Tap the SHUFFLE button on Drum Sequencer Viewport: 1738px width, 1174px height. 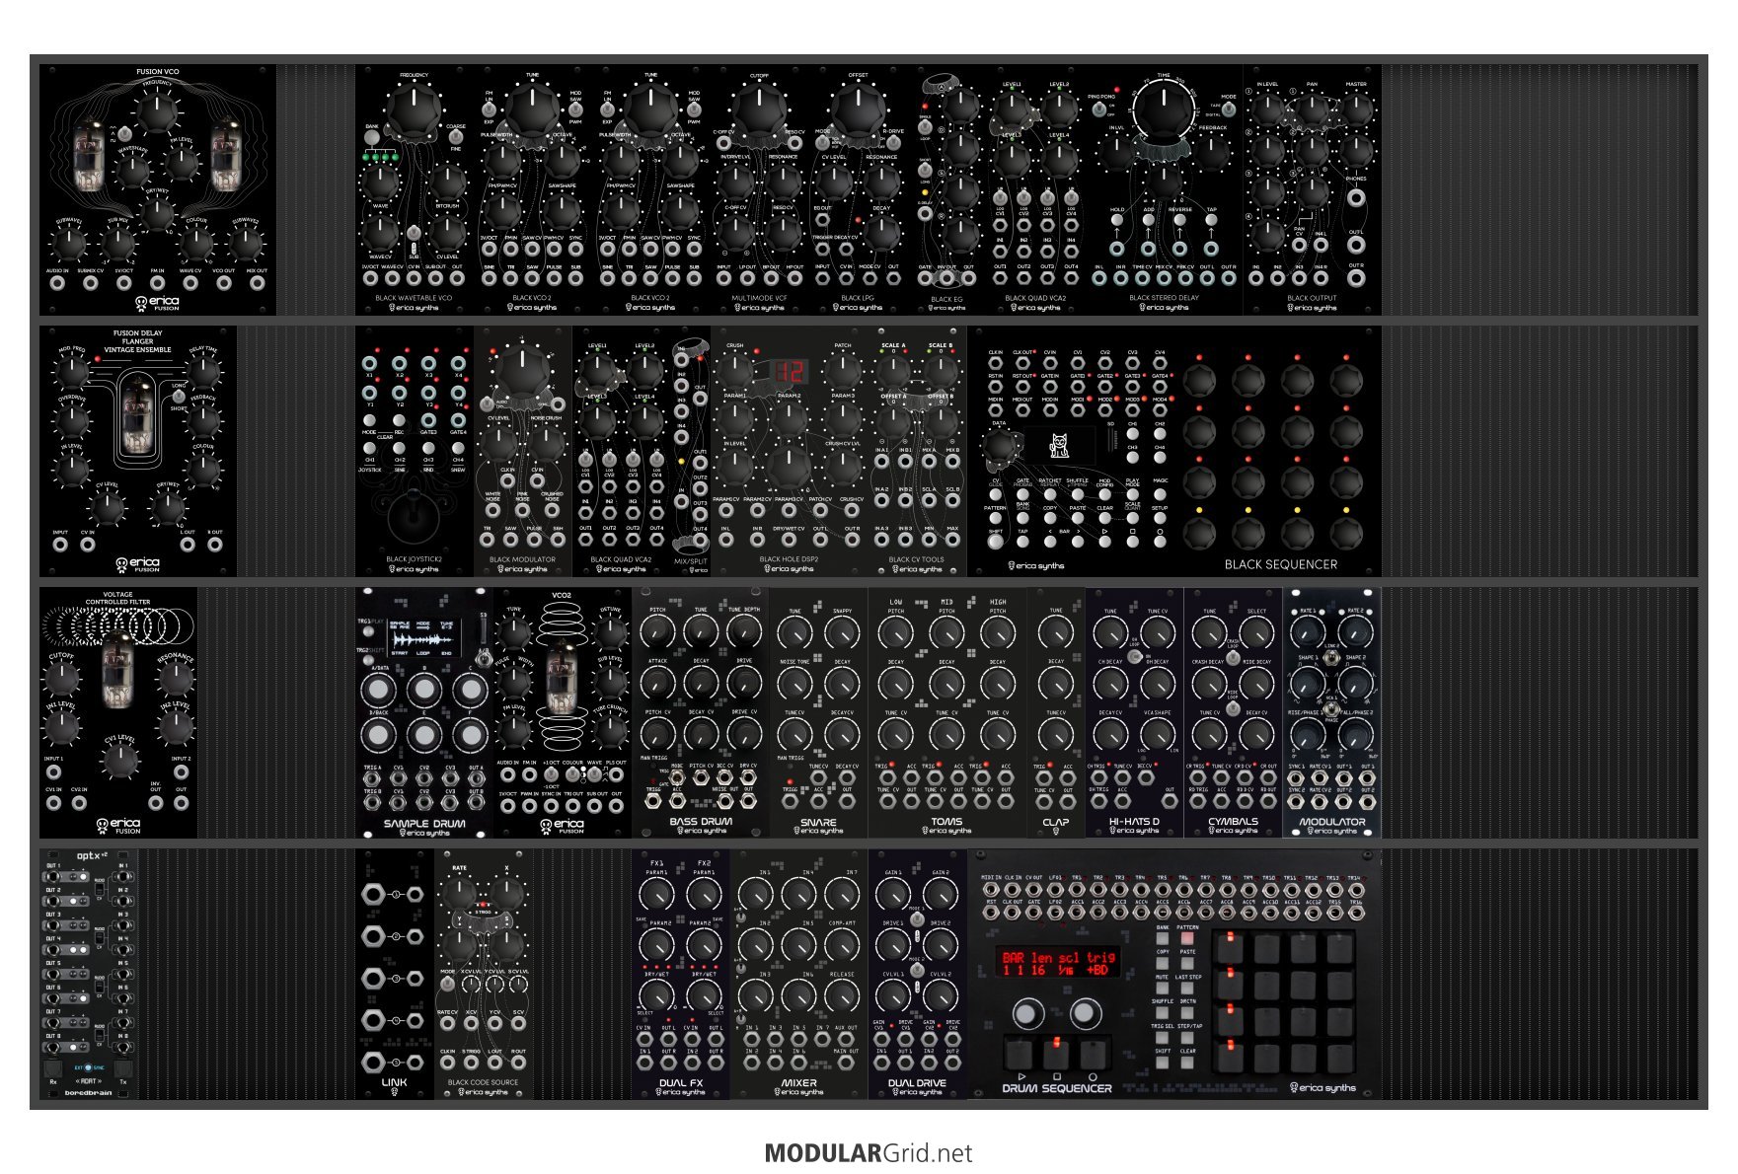[x=1163, y=1012]
